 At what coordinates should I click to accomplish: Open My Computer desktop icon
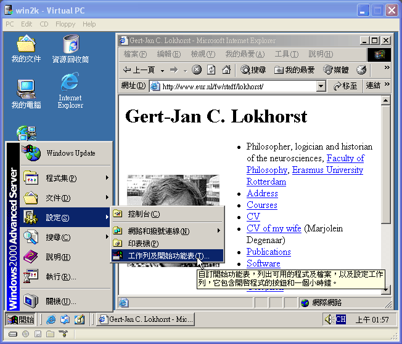26,94
